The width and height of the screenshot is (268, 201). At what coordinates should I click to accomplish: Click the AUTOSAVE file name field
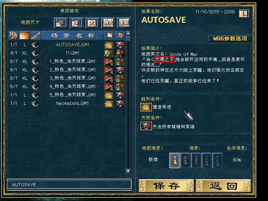tap(69, 185)
